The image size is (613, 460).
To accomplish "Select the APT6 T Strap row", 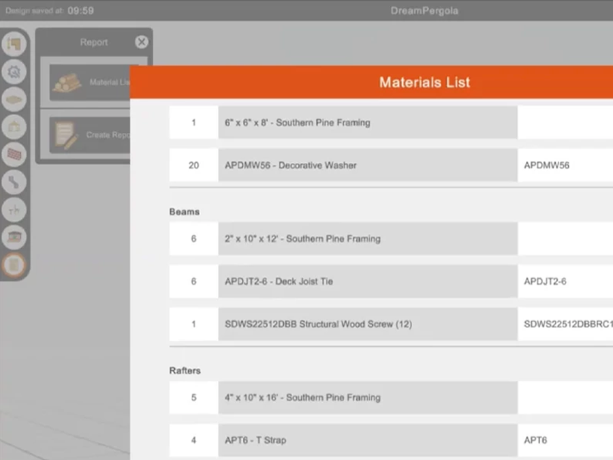I will pyautogui.click(x=367, y=440).
